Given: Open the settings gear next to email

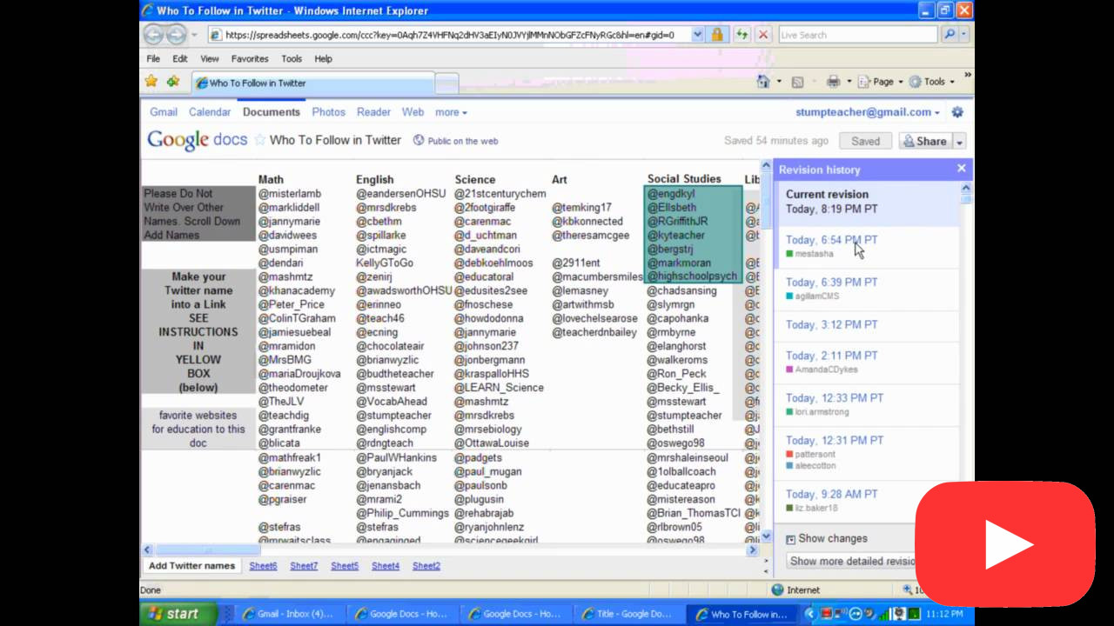Looking at the screenshot, I should [x=957, y=112].
